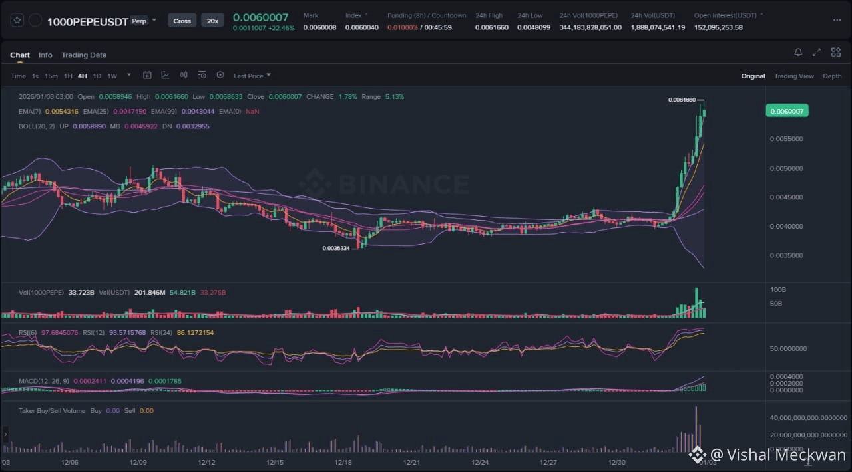852x472 pixels.
Task: Expand the 1000PEPEUSDT symbol selector dropdown
Action: [154, 20]
